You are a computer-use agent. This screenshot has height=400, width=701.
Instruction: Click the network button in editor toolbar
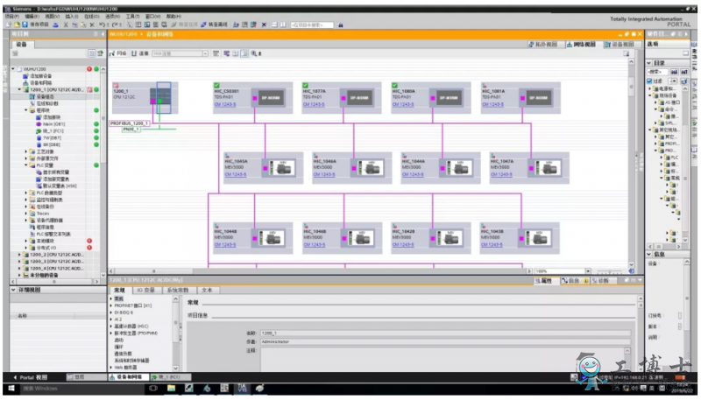pos(118,53)
